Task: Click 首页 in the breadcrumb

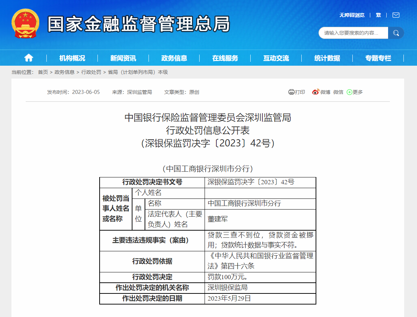Action: pos(43,72)
